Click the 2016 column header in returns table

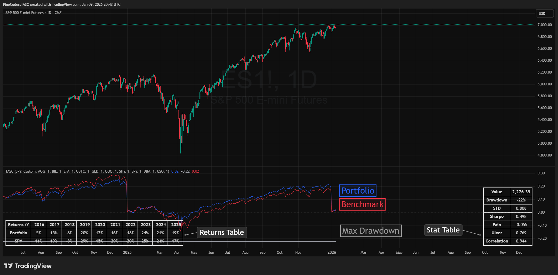[x=39, y=225]
